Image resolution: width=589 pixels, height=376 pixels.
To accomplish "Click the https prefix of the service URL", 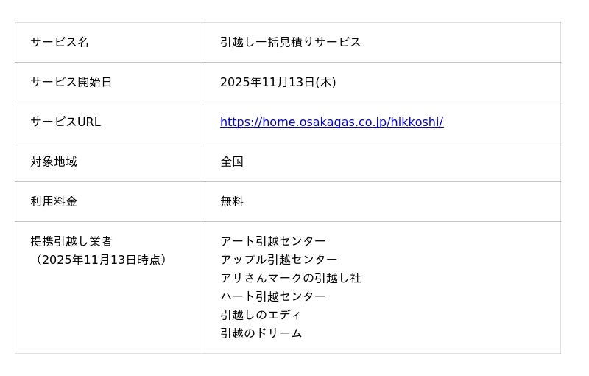I will (x=234, y=122).
